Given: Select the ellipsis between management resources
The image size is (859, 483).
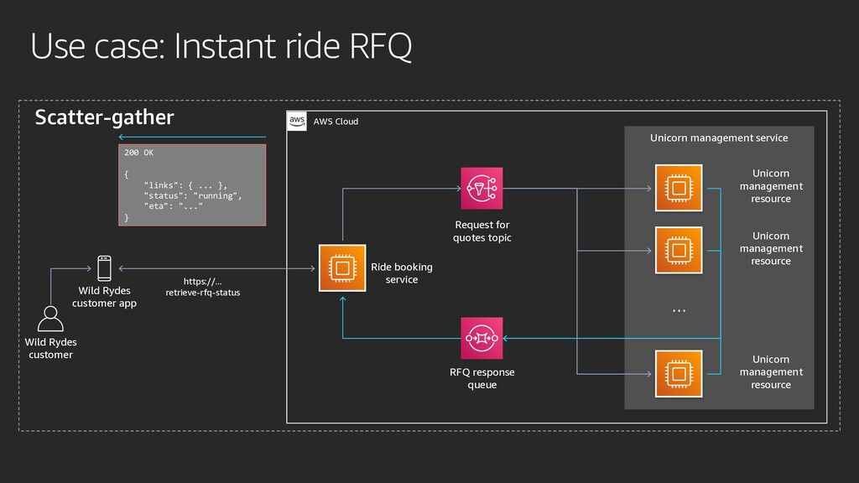Looking at the screenshot, I should [x=679, y=310].
